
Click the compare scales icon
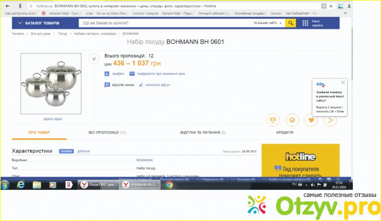[x=273, y=120]
